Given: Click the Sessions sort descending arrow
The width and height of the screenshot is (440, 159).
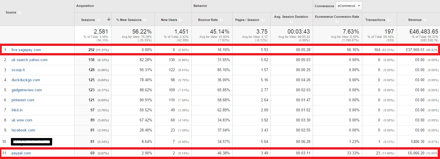Looking at the screenshot, I should [109, 20].
